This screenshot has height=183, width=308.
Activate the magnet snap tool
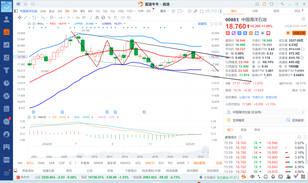pos(97,17)
